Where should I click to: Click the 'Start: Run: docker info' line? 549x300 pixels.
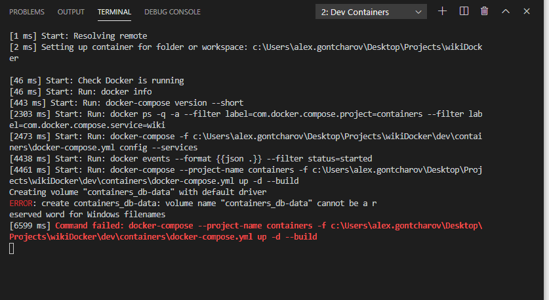coord(81,92)
